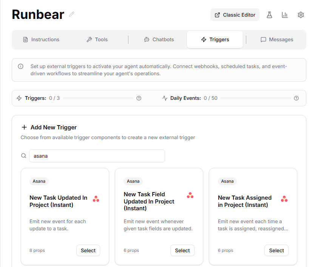Screen dimensions: 312x267
Task: Select New Task Assigned in Project trigger
Action: (x=276, y=250)
